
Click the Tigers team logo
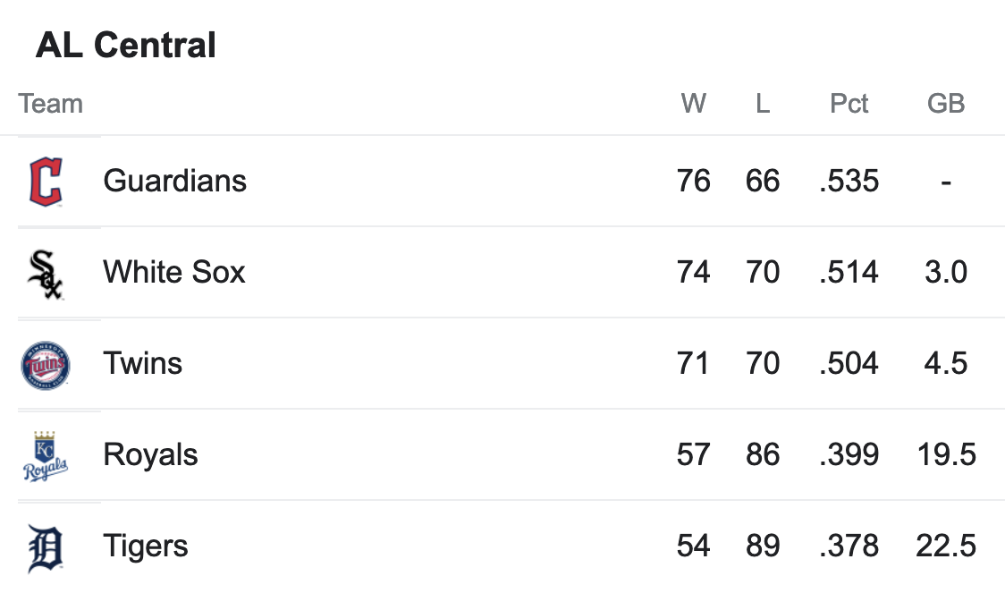(x=46, y=548)
